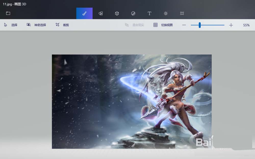Select the arrow selection tool icon
Viewport: 255px width, 159px height.
tap(5, 25)
